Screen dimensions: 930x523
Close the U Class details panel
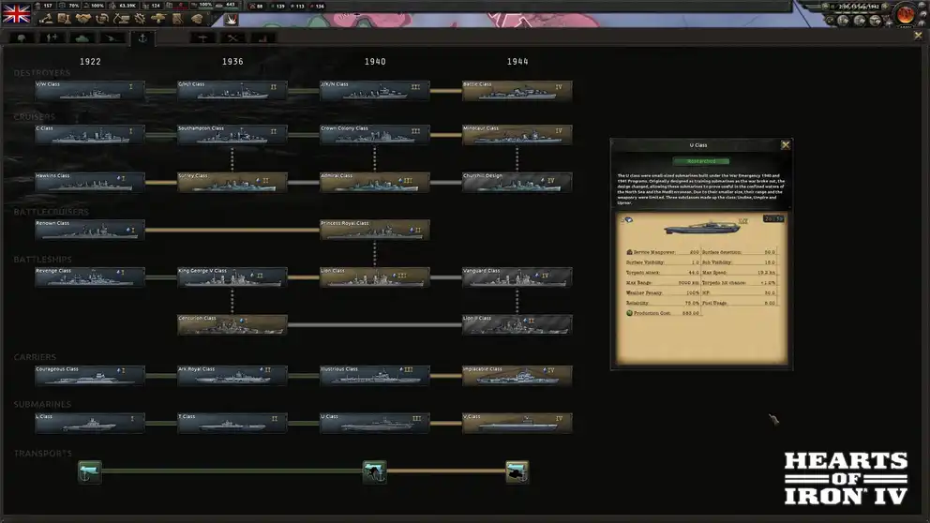[786, 145]
